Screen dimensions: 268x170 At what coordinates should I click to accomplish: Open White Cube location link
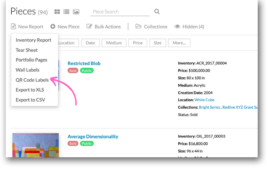pos(204,100)
